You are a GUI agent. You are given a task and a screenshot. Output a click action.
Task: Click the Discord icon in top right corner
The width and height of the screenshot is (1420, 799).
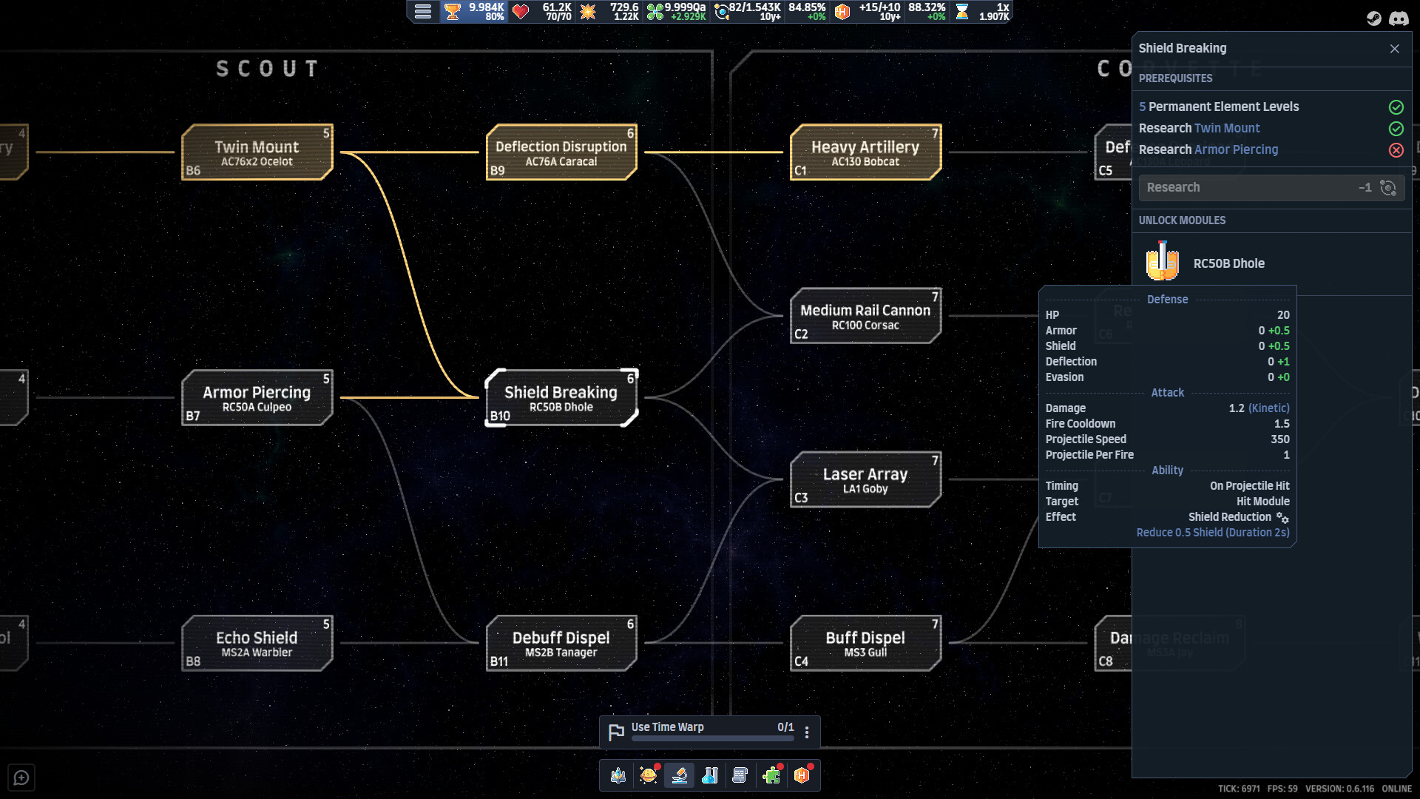pos(1400,18)
